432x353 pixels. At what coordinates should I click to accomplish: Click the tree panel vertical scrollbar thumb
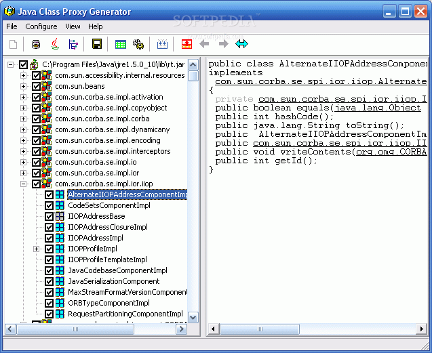(x=193, y=75)
